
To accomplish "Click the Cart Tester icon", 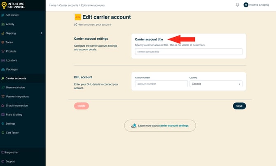I will coord(3,133).
